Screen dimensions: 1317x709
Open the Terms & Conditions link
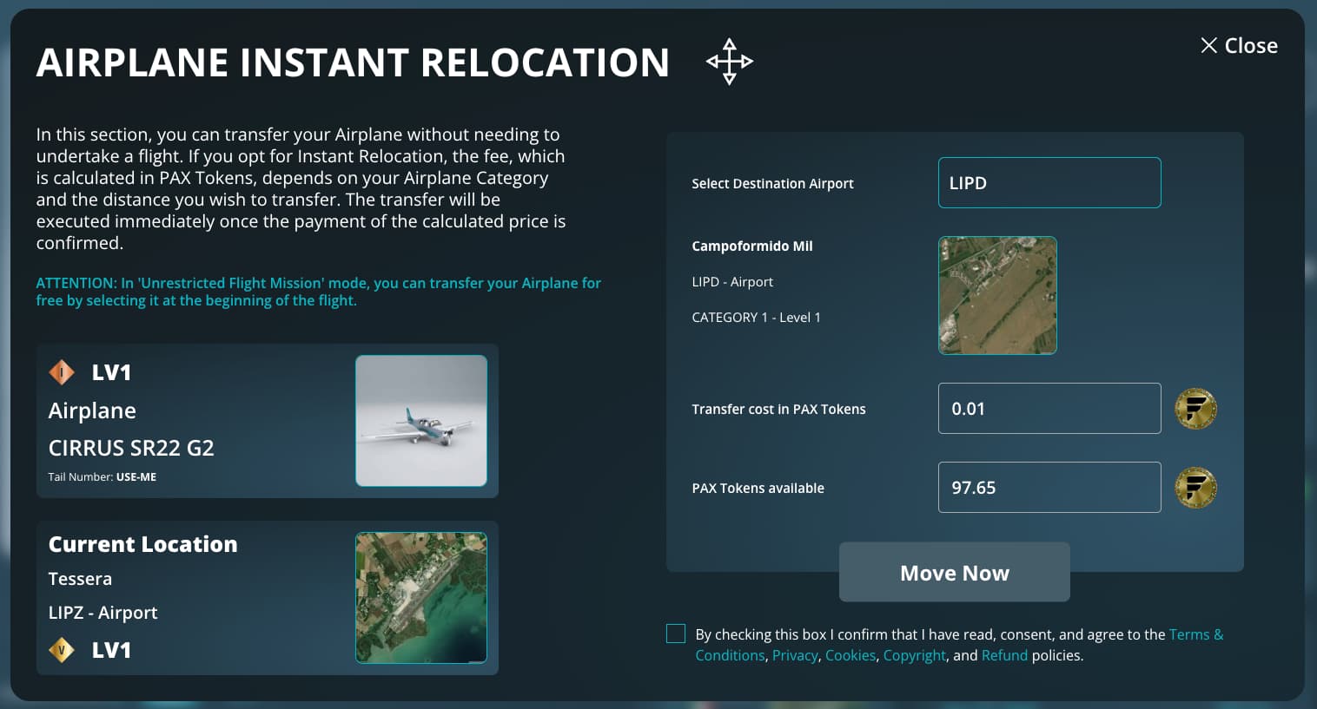click(1195, 634)
